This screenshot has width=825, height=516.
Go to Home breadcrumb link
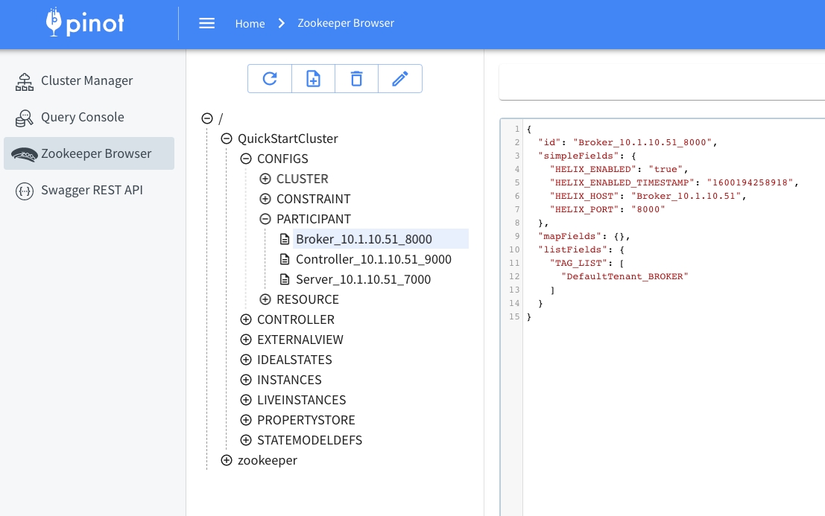250,23
